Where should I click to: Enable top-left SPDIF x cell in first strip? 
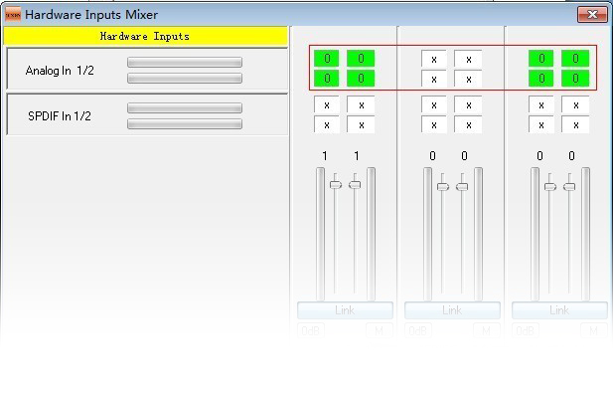327,104
